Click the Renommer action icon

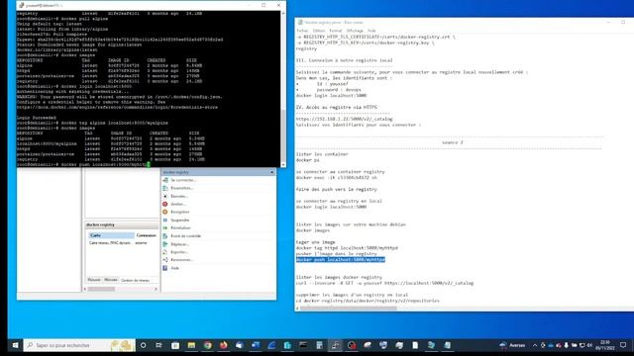coord(165,260)
